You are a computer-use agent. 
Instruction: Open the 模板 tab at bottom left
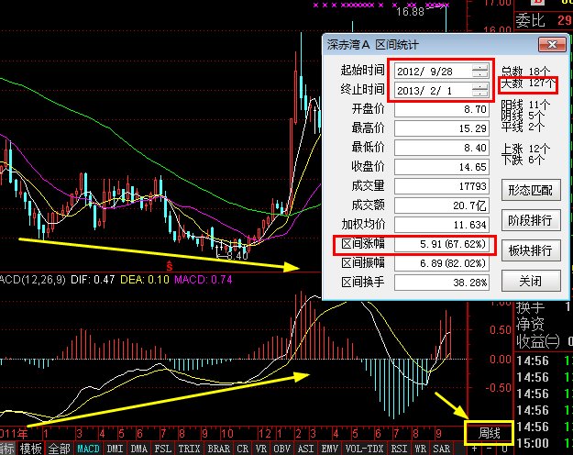[x=31, y=449]
